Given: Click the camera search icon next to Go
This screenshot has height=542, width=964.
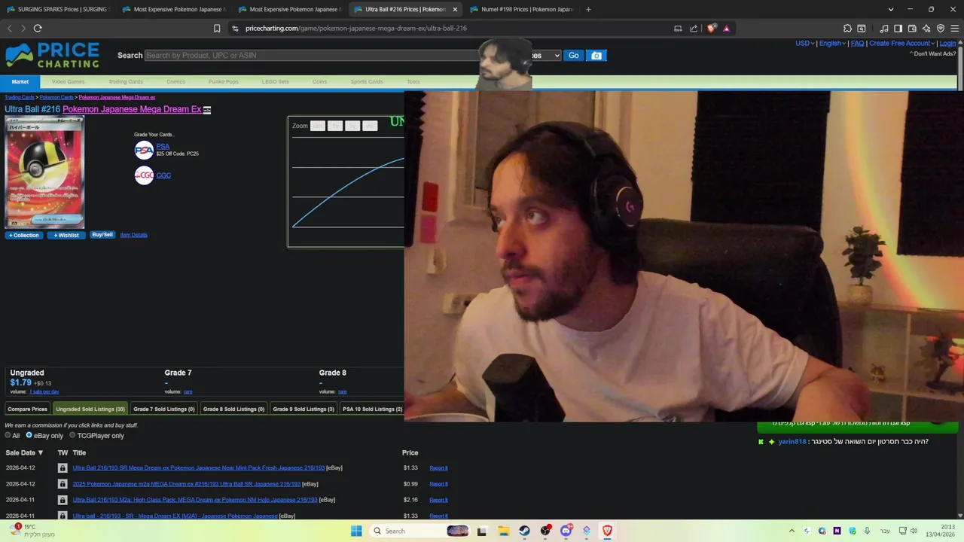Looking at the screenshot, I should pos(596,56).
